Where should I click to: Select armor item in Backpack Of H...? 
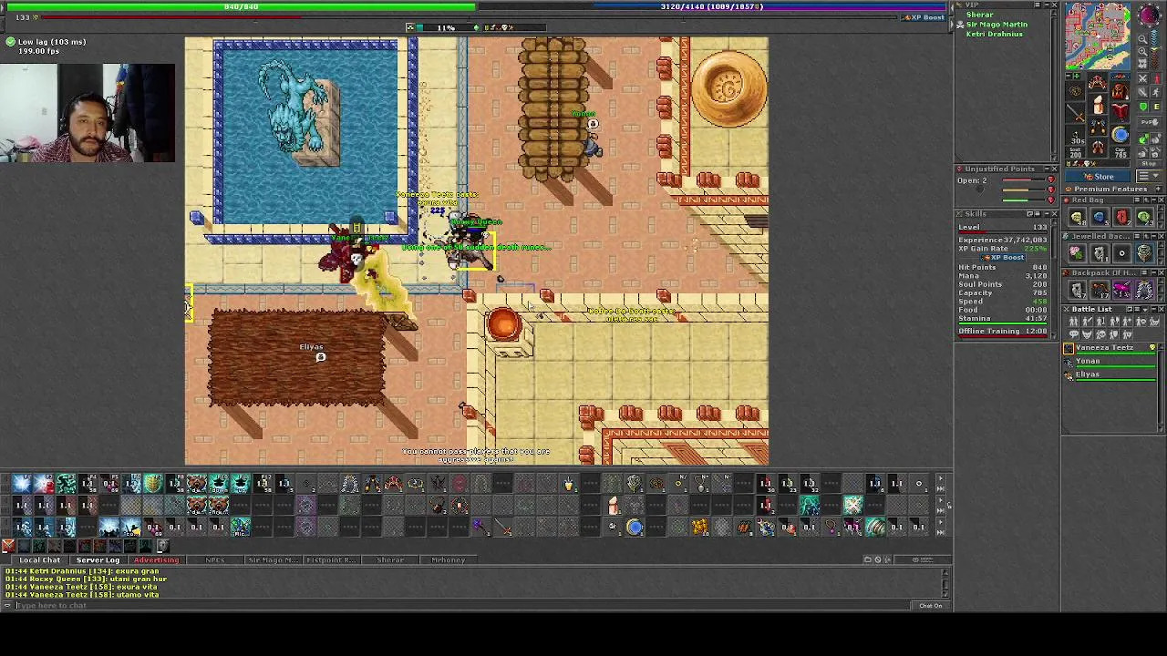1144,289
